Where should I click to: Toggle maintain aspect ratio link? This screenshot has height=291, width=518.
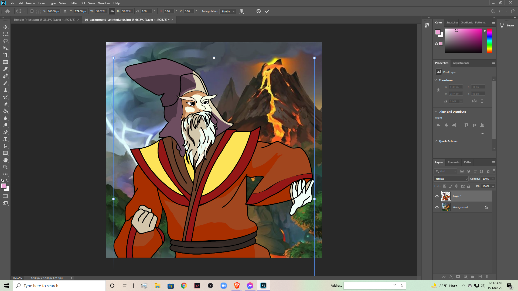(x=112, y=11)
